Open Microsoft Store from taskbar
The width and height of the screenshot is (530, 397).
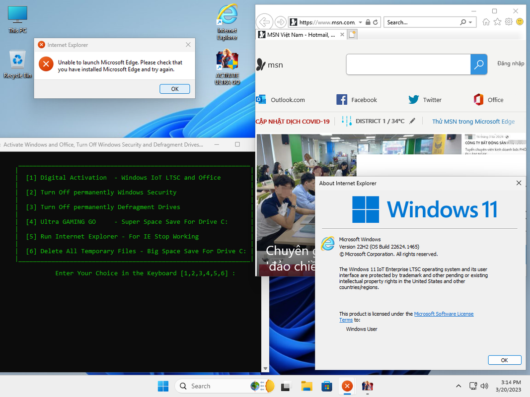click(326, 386)
